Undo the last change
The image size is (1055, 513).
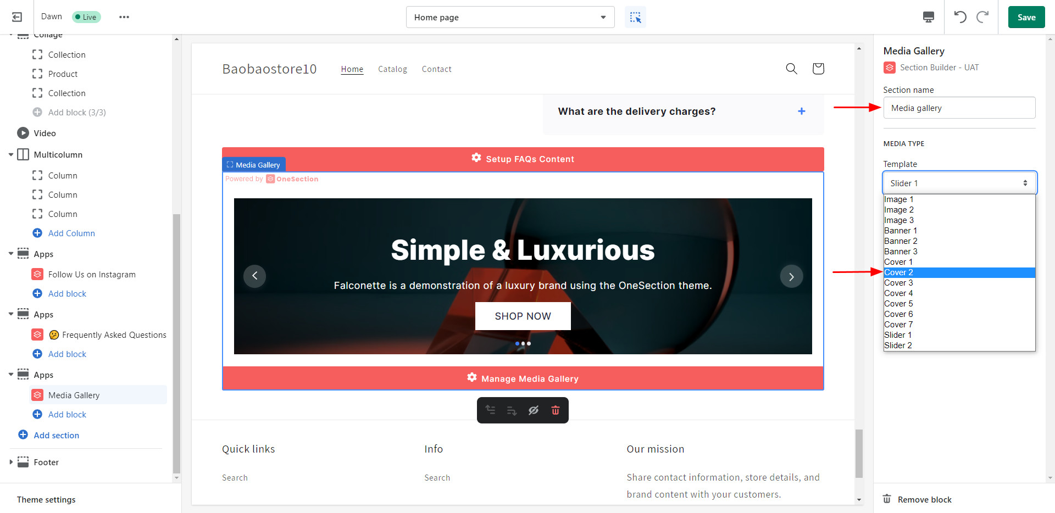pos(960,17)
